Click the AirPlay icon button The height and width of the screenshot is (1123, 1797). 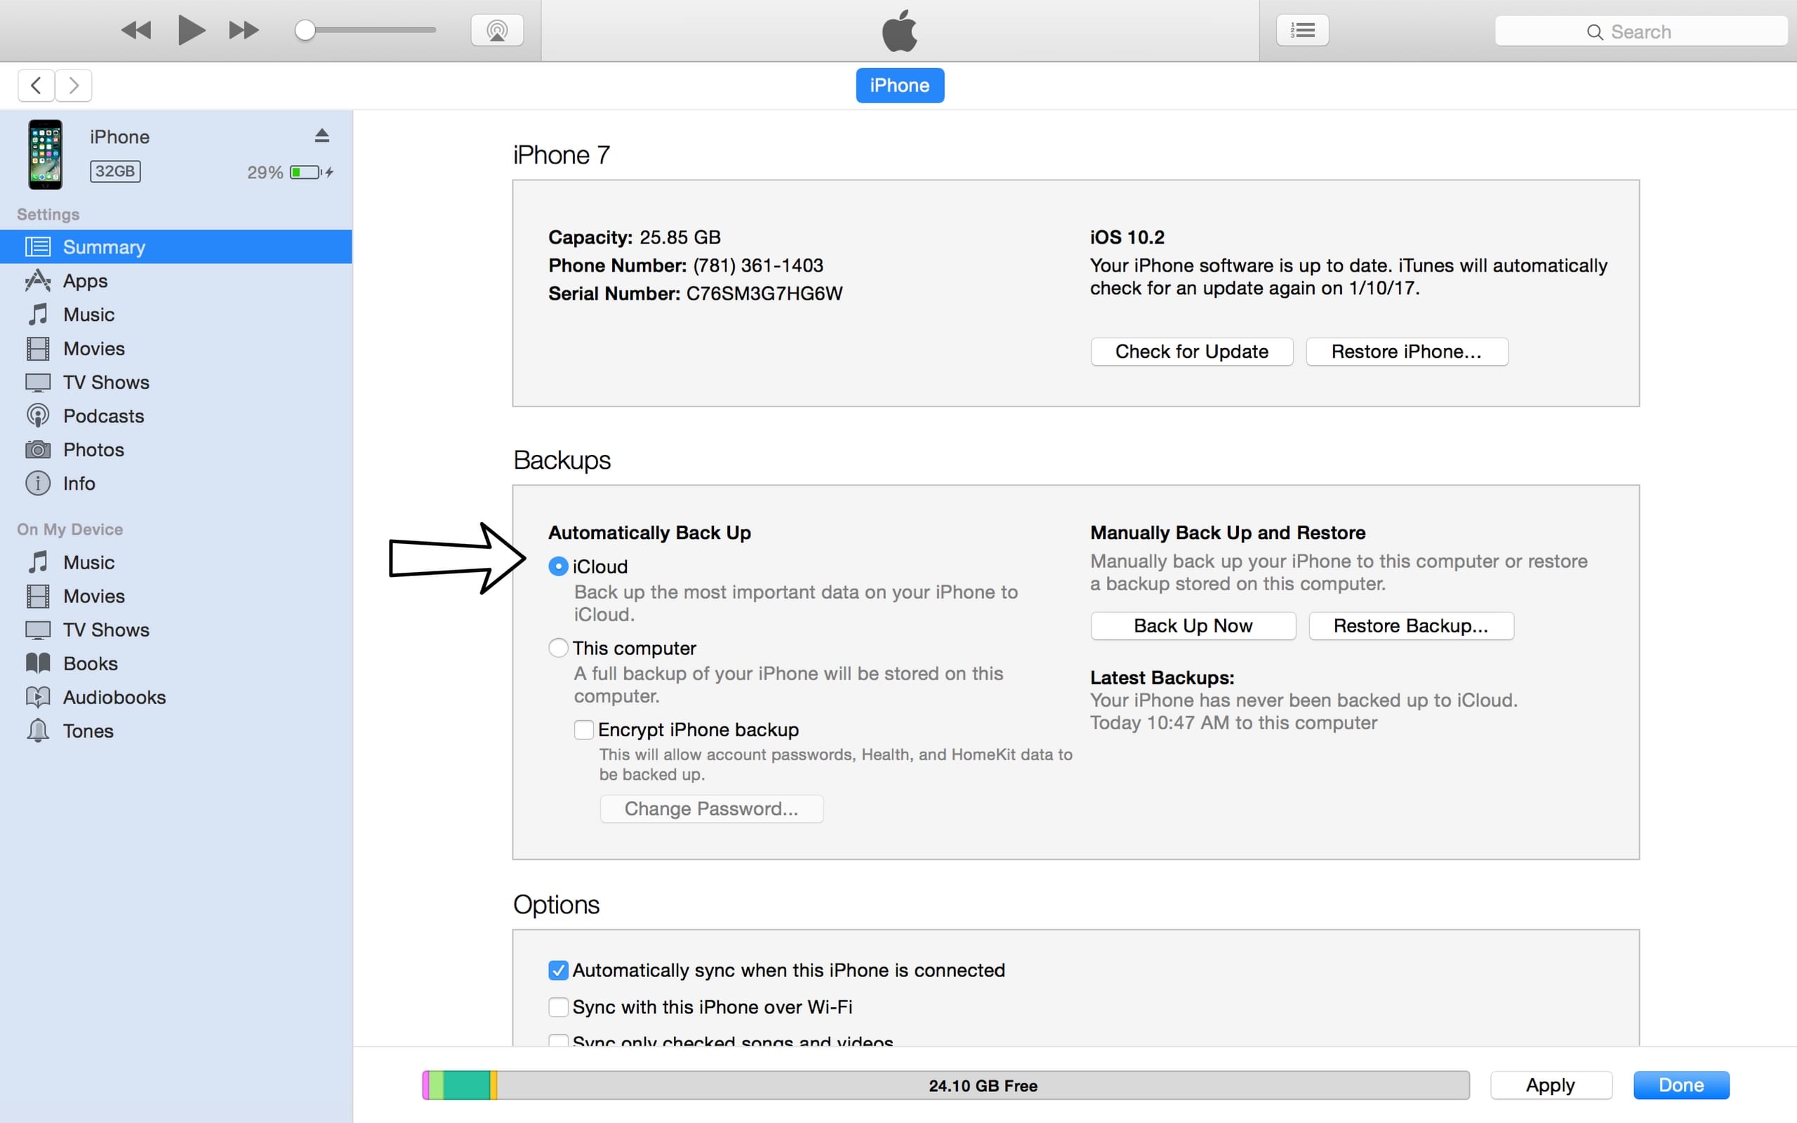(497, 30)
